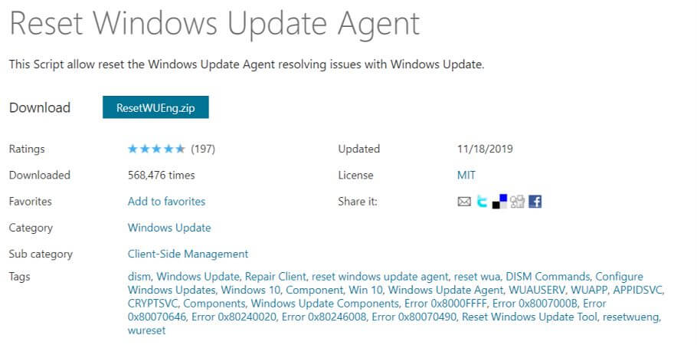Select the WUAUSERV tag
The width and height of the screenshot is (697, 345).
(537, 291)
